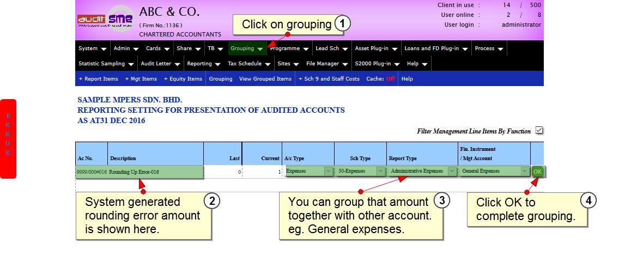The image size is (619, 256).
Task: Open the System menu
Action: pyautogui.click(x=92, y=48)
